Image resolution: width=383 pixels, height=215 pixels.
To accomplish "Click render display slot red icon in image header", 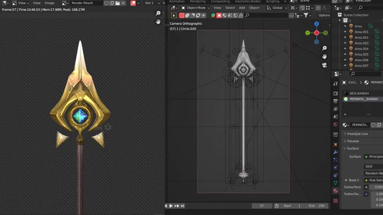I will (x=133, y=3).
